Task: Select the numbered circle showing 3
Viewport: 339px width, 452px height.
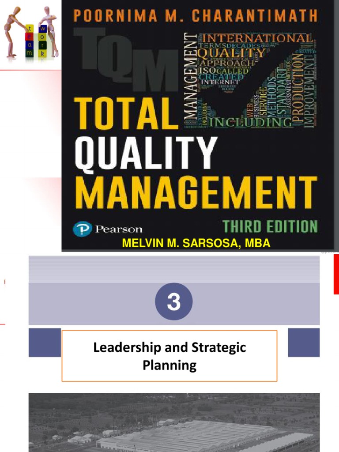Action: pos(174,301)
